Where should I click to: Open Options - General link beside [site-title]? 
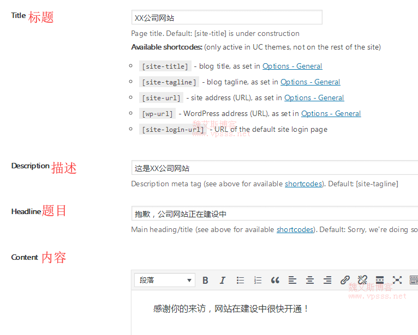coord(292,66)
